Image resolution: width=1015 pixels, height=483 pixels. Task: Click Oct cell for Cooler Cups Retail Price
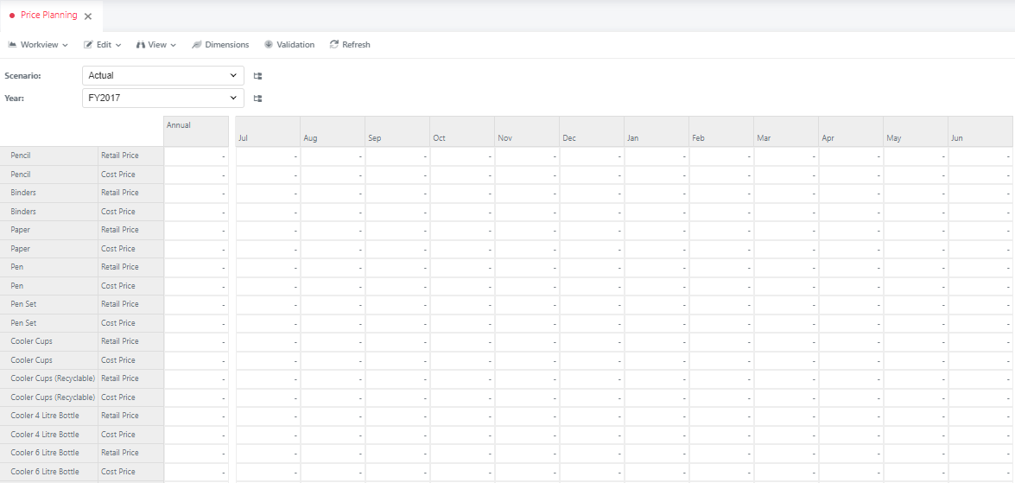462,341
